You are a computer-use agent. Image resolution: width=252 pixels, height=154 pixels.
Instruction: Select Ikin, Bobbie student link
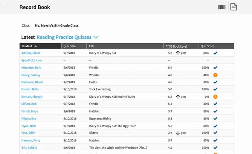[29, 147]
